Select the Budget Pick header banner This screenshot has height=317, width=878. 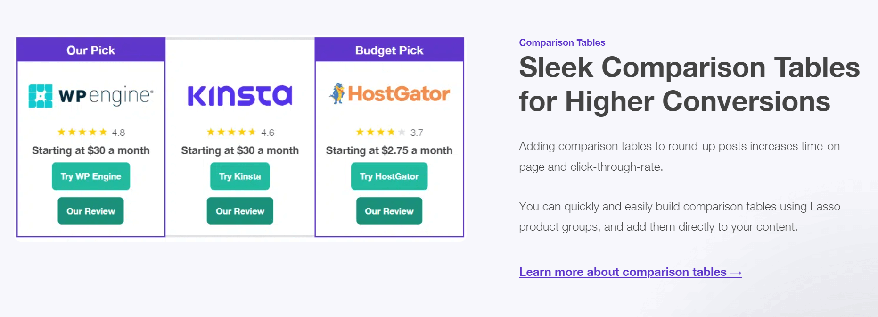389,50
